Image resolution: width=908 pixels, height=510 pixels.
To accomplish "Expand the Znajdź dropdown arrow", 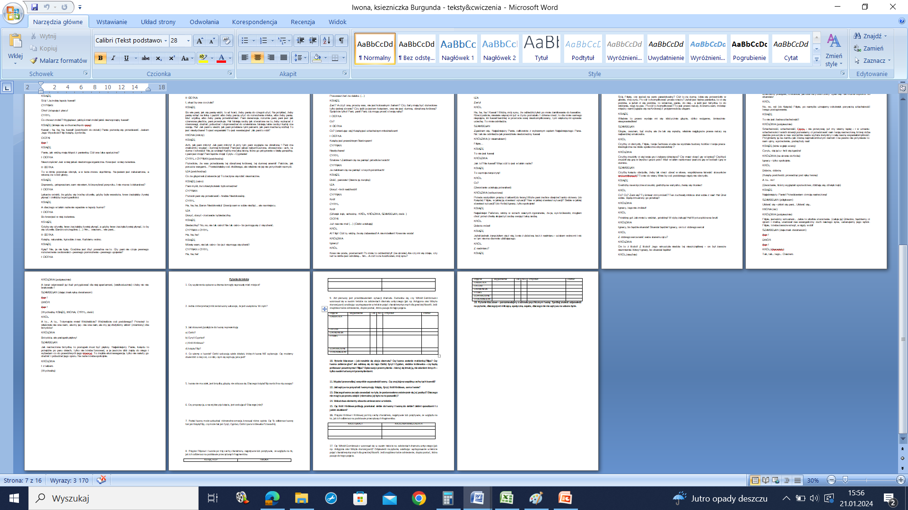I will (x=886, y=36).
